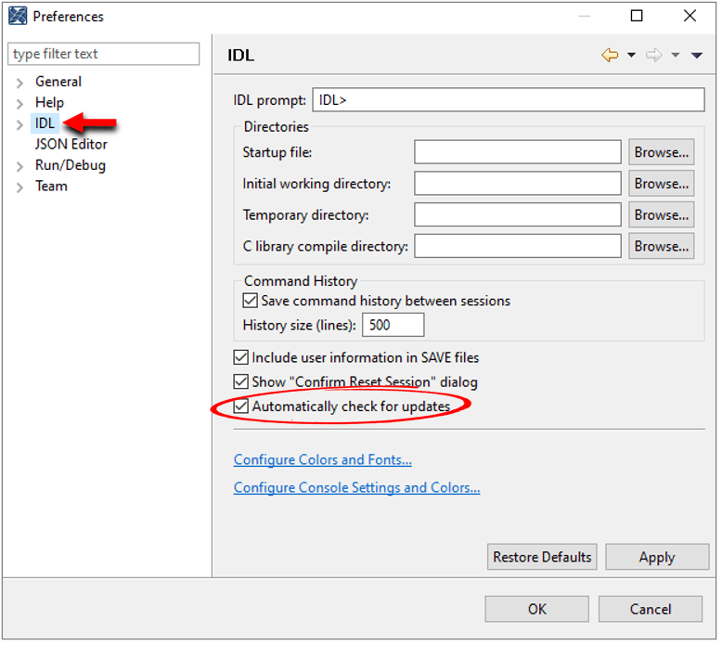The width and height of the screenshot is (722, 645).
Task: Expand the Run/Debug tree node
Action: (19, 166)
